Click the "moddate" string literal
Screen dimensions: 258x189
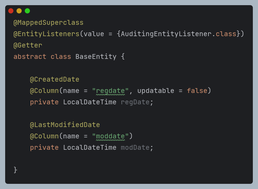click(x=110, y=136)
